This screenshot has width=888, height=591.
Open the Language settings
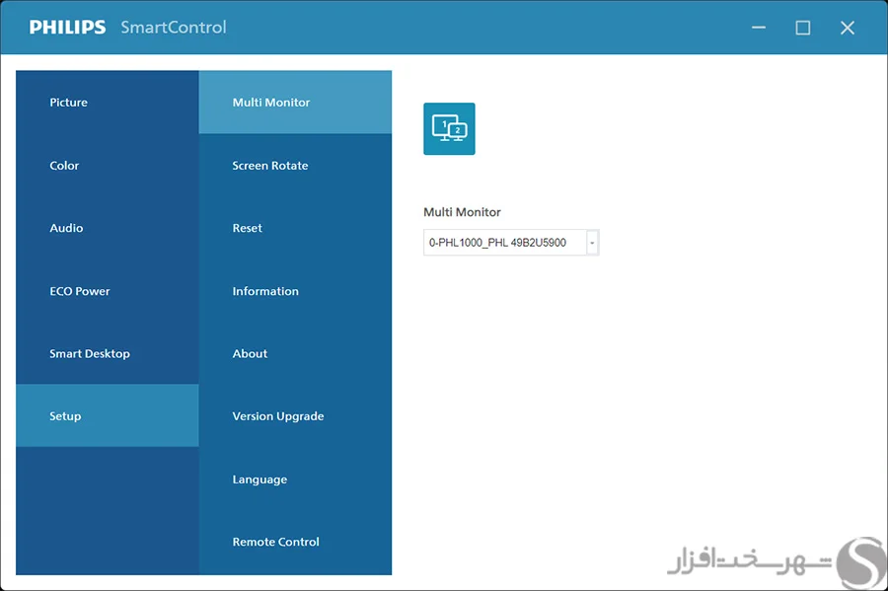tap(259, 479)
